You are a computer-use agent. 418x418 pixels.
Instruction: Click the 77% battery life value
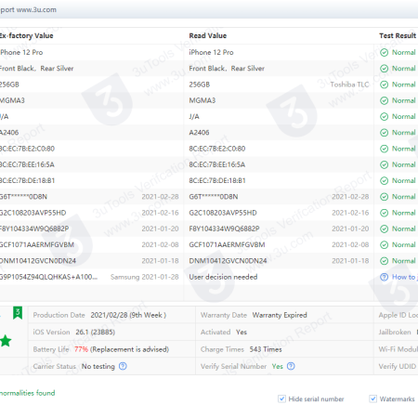[81, 349]
